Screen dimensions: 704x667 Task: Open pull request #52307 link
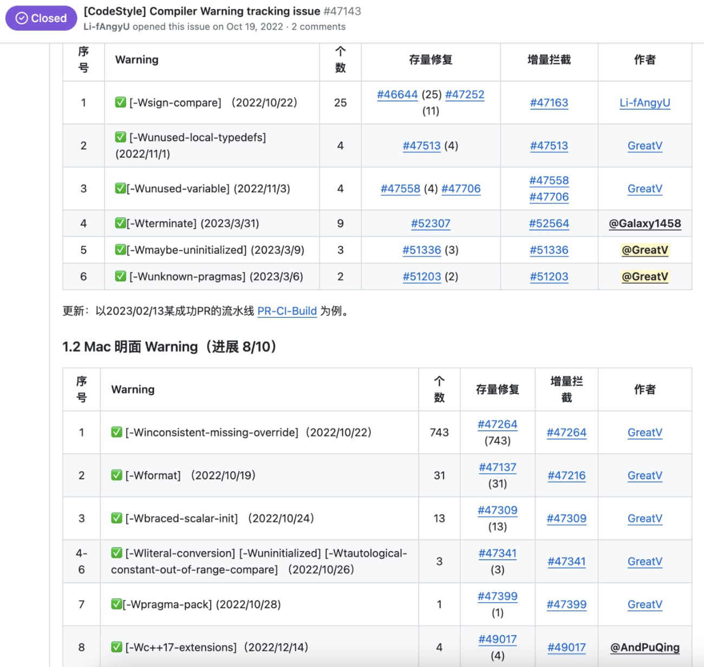pos(430,223)
